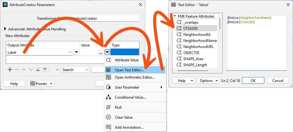This screenshot has width=293, height=132.
Task: Select CFSAUID attribute in tree
Action: [196, 28]
